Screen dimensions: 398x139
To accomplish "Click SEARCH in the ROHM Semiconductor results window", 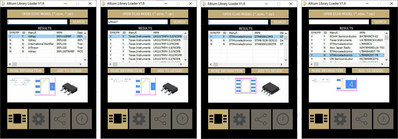I will tap(380, 22).
